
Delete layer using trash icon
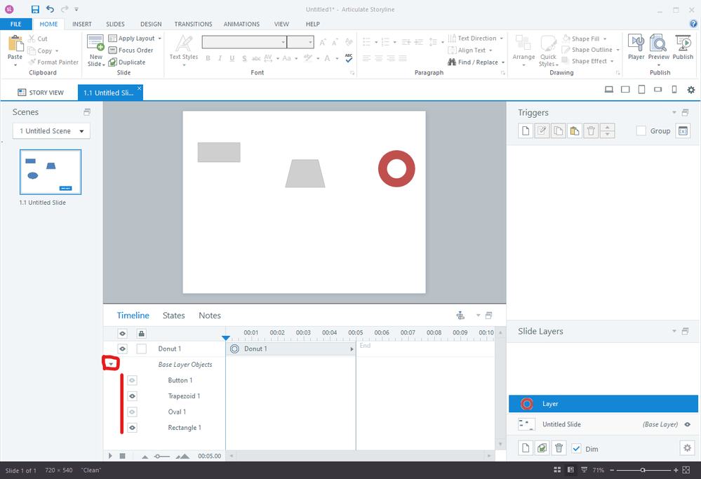[559, 448]
